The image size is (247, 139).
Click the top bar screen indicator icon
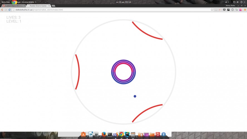point(234,2)
